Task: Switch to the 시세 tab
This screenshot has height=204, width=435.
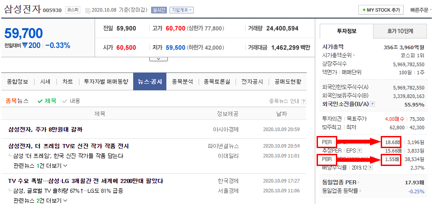Action: 45,82
